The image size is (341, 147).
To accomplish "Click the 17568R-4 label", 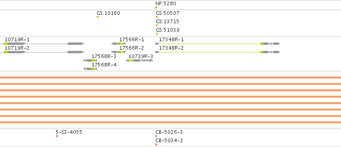I will pos(104,65).
